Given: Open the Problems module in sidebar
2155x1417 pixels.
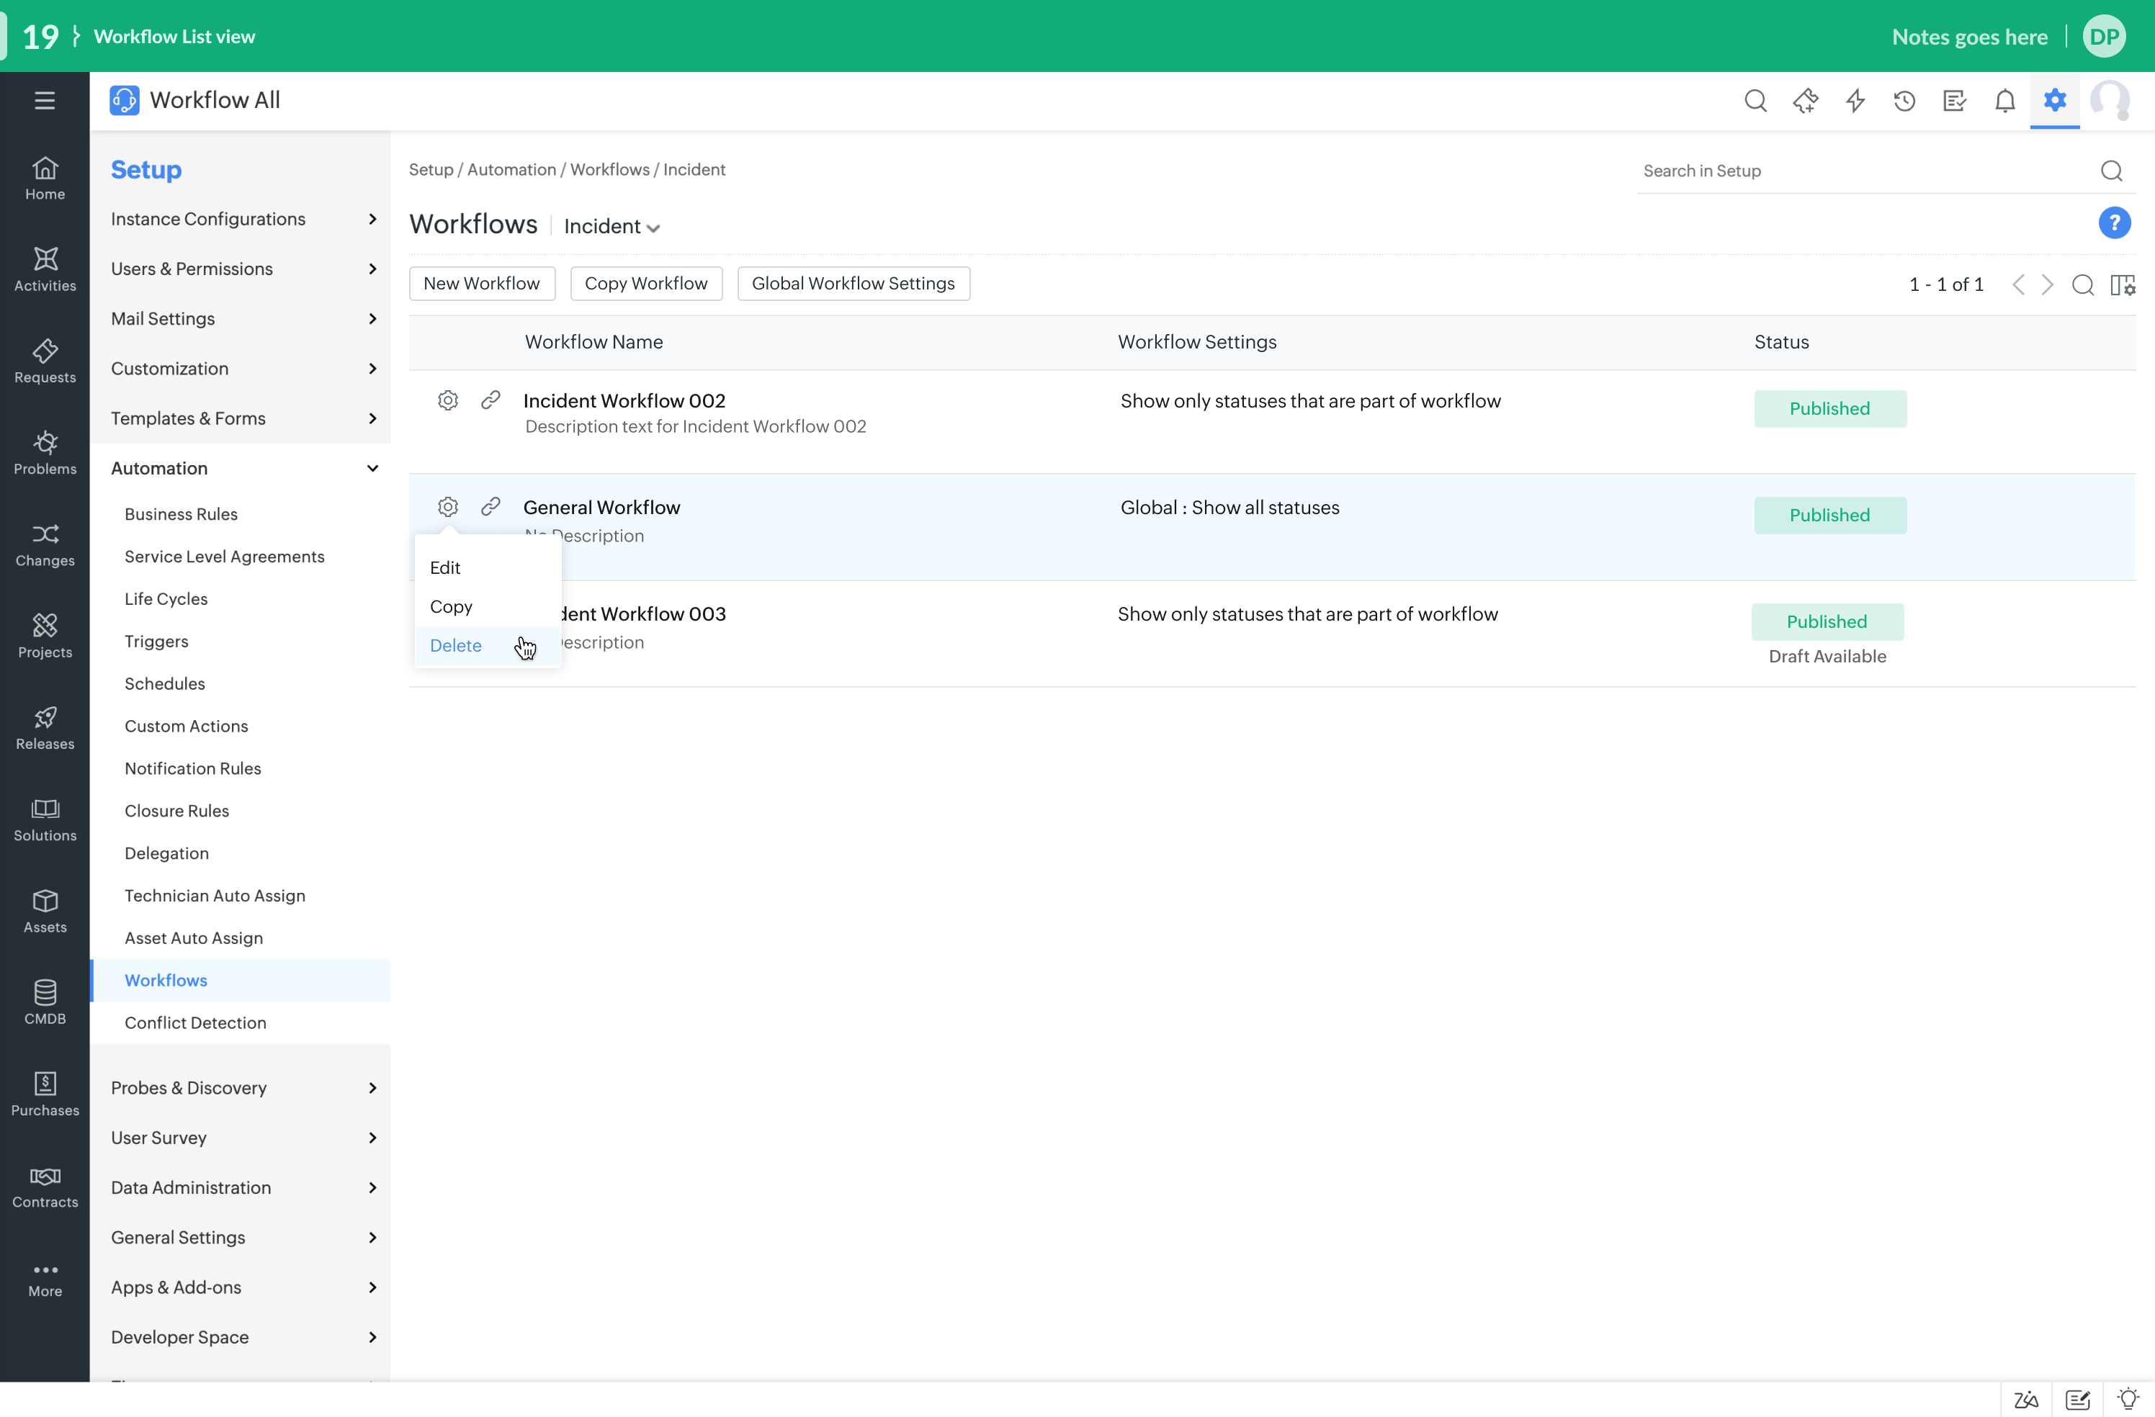Looking at the screenshot, I should (x=45, y=453).
